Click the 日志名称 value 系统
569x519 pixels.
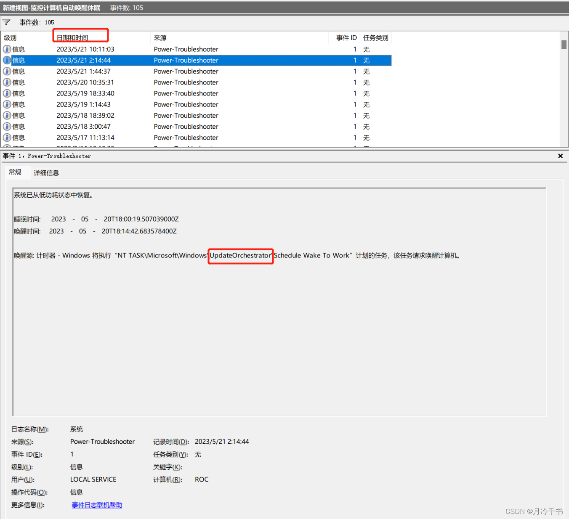coord(77,429)
